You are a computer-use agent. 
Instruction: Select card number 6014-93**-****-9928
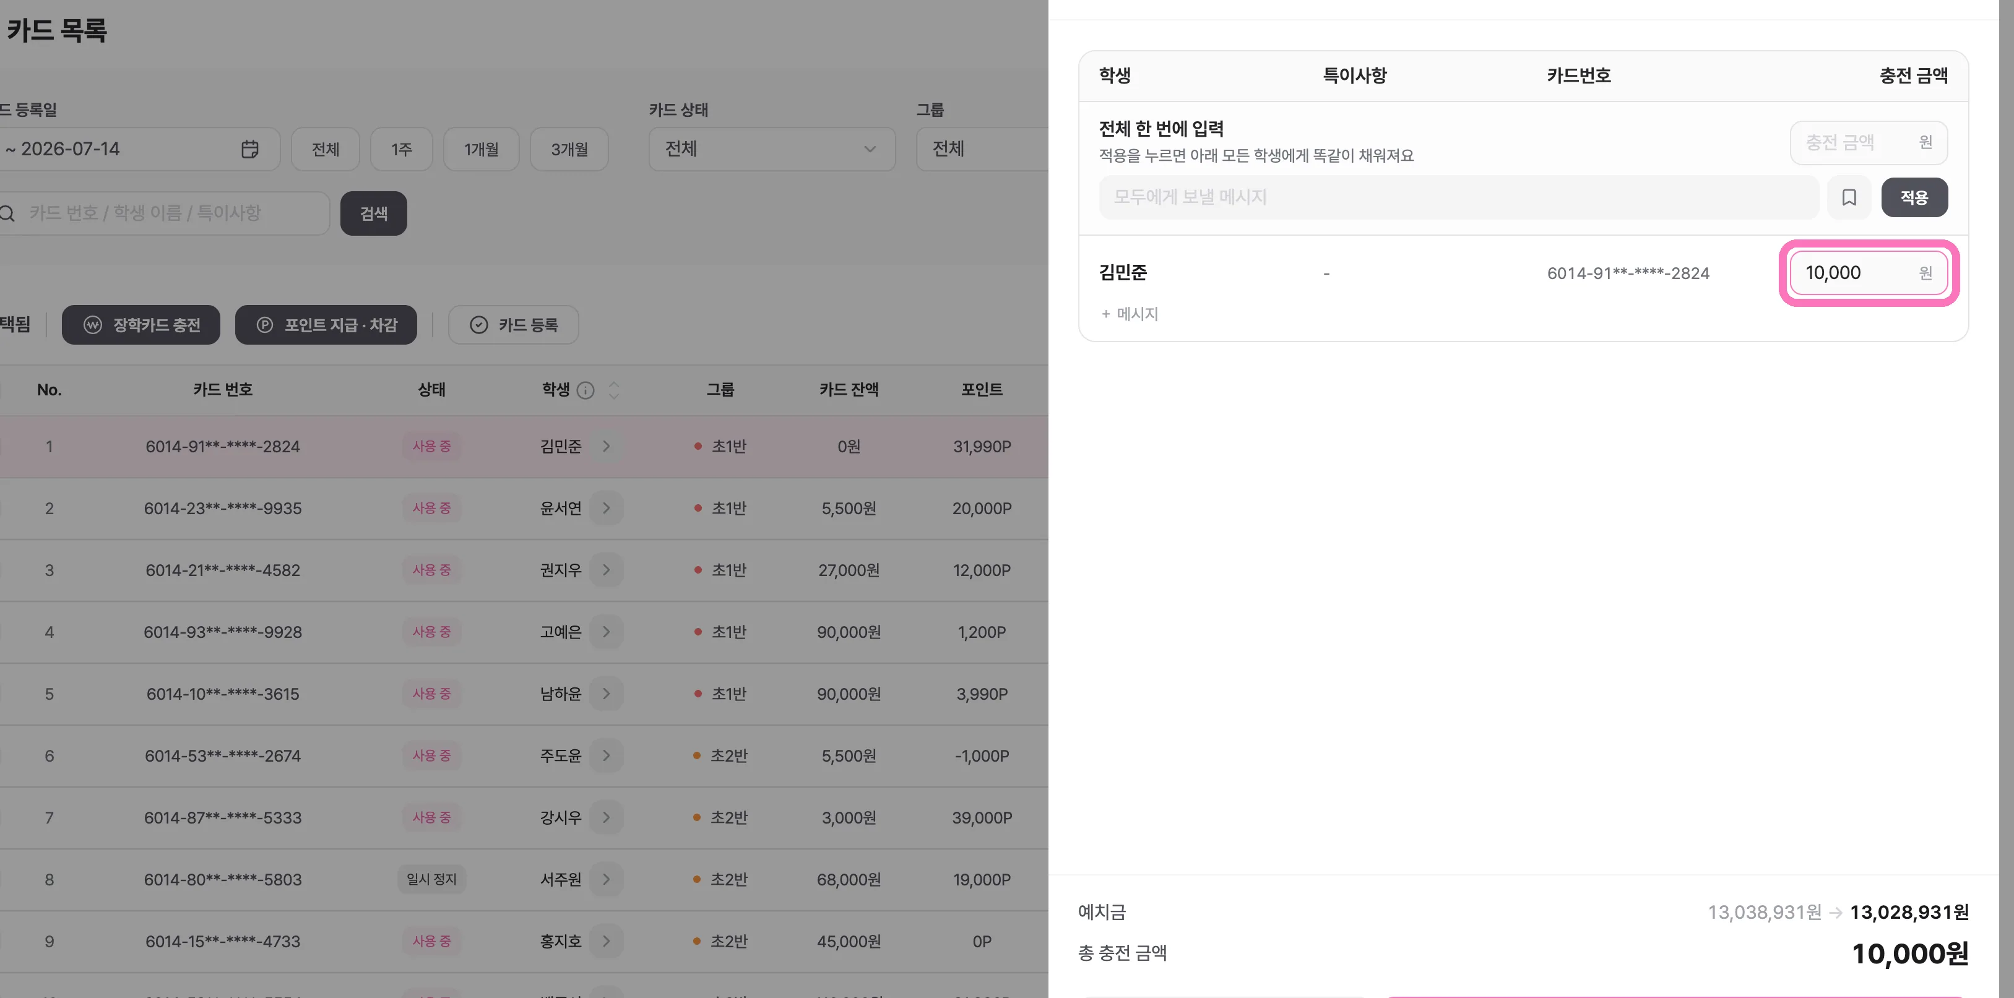223,632
